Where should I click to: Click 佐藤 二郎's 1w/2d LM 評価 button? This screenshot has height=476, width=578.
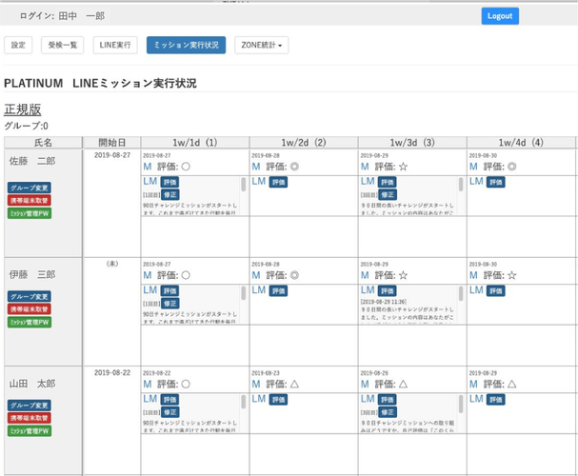click(278, 181)
